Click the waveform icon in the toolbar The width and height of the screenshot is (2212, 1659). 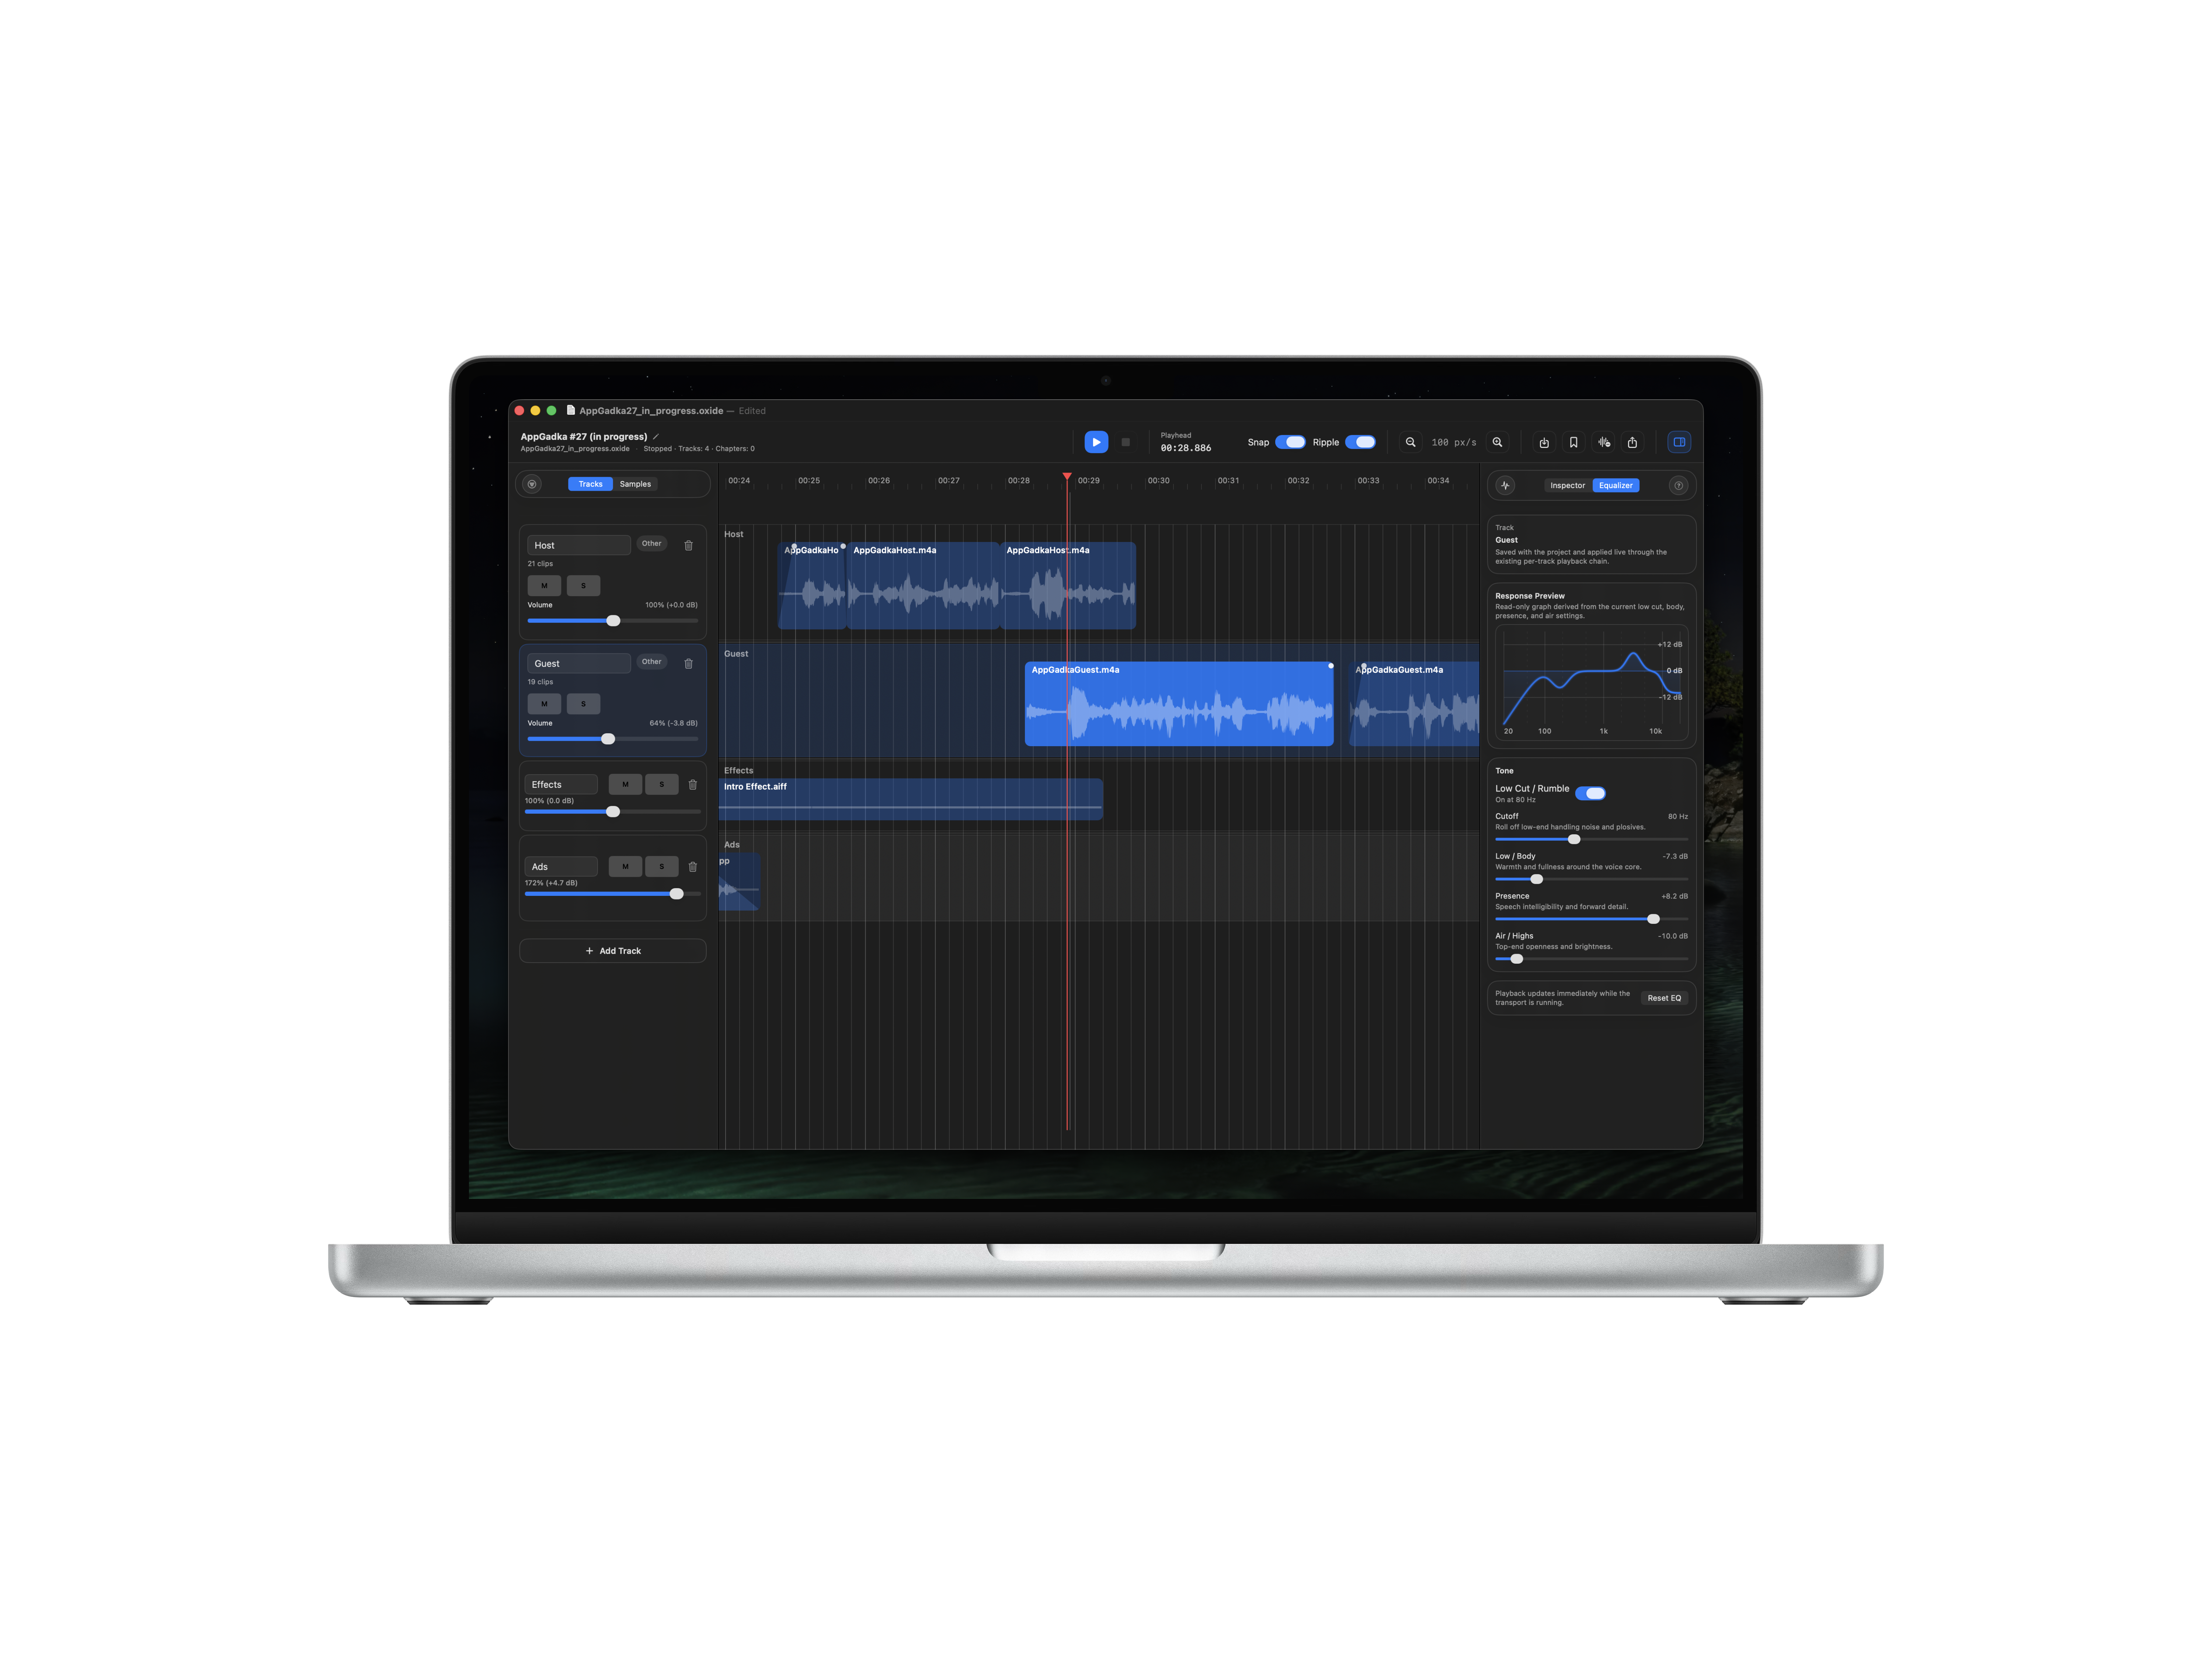(1603, 442)
